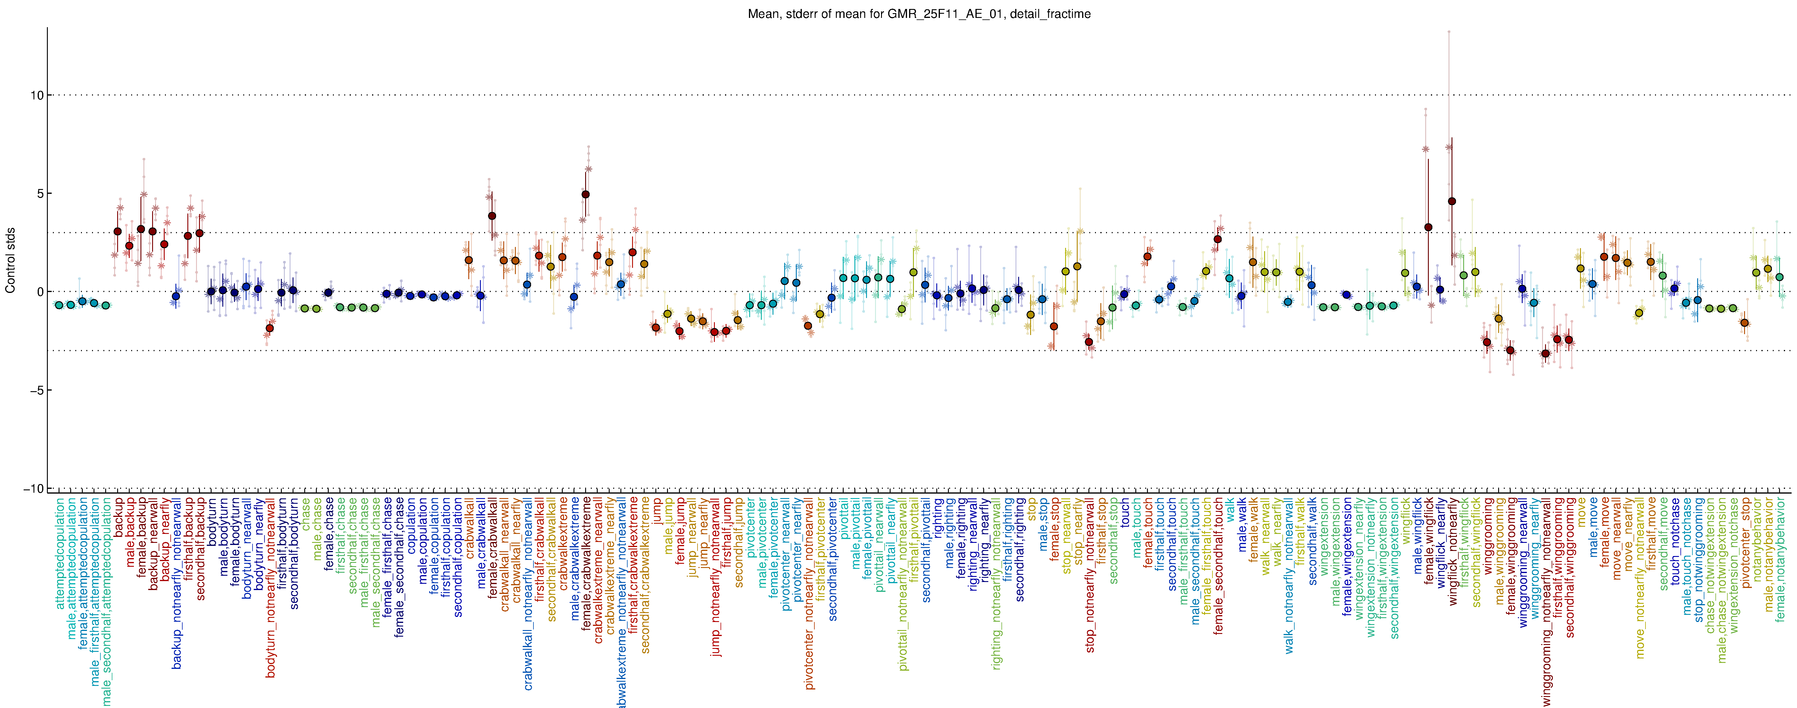Click the 'female,crabwalkextreme' mean data point
1797x708 pixels.
[586, 194]
